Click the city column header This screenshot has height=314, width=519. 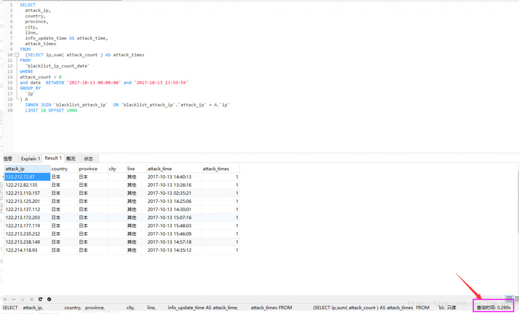pyautogui.click(x=117, y=168)
